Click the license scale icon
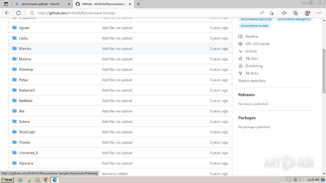 (x=240, y=44)
